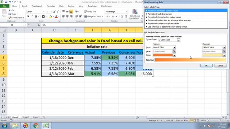Click Cancel in New Formatting Rule dialog

[x=220, y=66]
